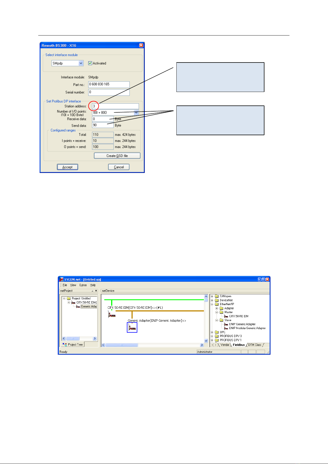This screenshot has width=328, height=464.
Task: Close the netProject pane with its X
Action: point(96,291)
